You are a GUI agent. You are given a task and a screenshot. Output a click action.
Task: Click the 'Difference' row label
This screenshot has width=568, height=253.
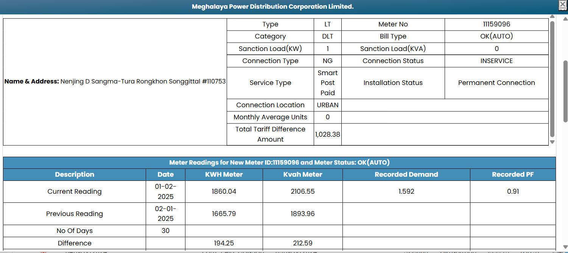(75, 244)
